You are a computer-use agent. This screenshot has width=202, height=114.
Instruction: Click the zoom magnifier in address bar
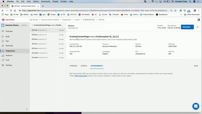point(171,10)
